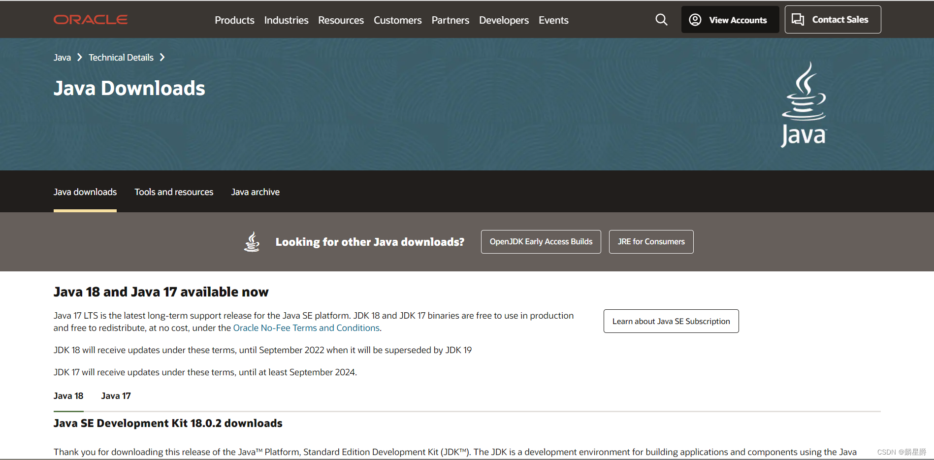This screenshot has height=460, width=934.
Task: Open OpenJDK Early Access Builds
Action: point(541,242)
